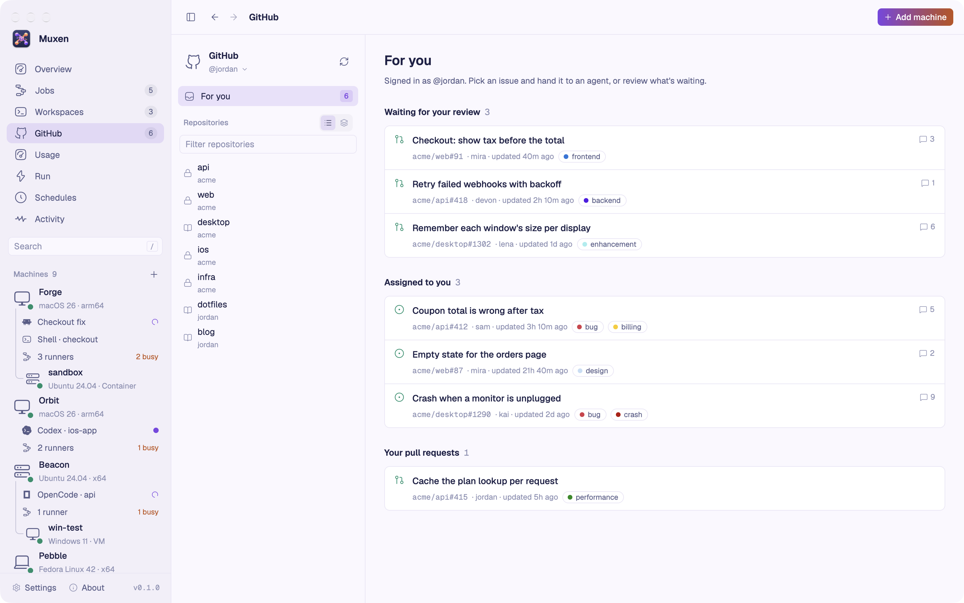The width and height of the screenshot is (964, 603).
Task: Click the Pebble laptop icon
Action: pos(22,562)
